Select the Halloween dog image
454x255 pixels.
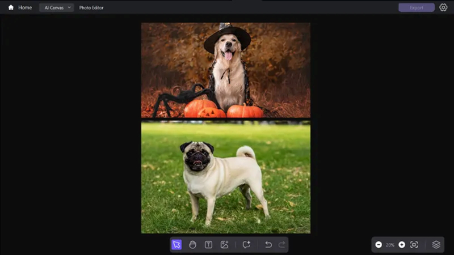[226, 70]
